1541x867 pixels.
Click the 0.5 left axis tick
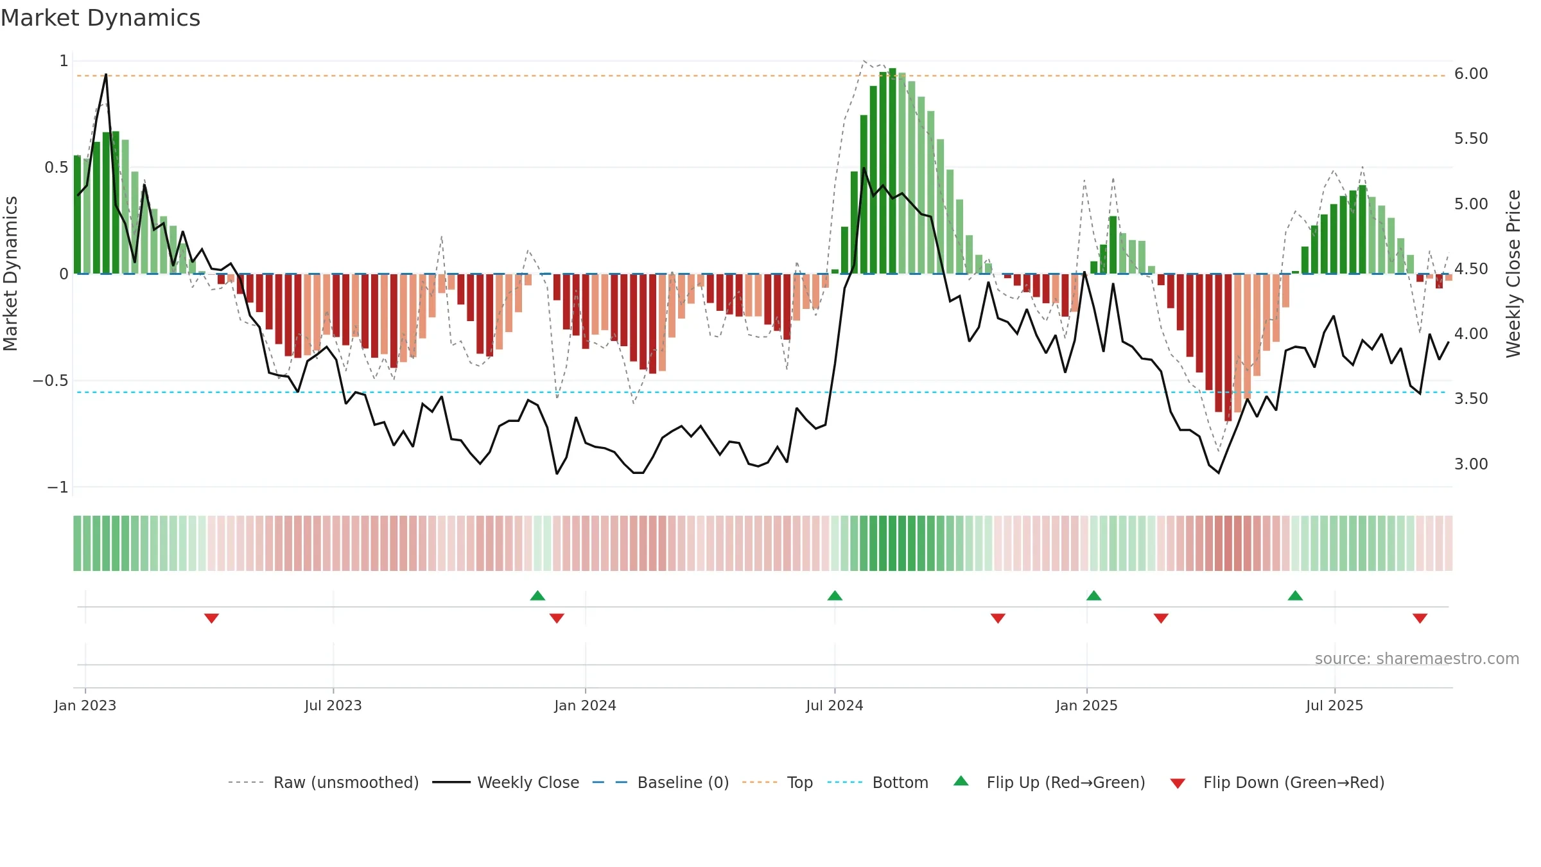(x=57, y=168)
